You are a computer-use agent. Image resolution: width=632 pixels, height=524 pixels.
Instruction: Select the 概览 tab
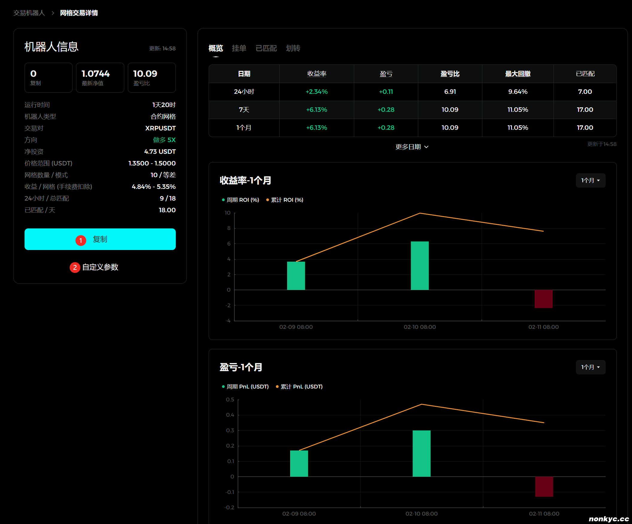[216, 48]
